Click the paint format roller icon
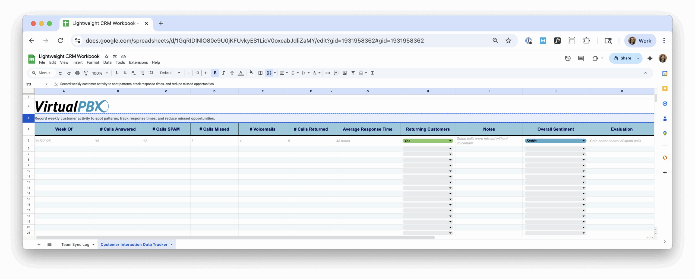The width and height of the screenshot is (695, 279). click(86, 73)
